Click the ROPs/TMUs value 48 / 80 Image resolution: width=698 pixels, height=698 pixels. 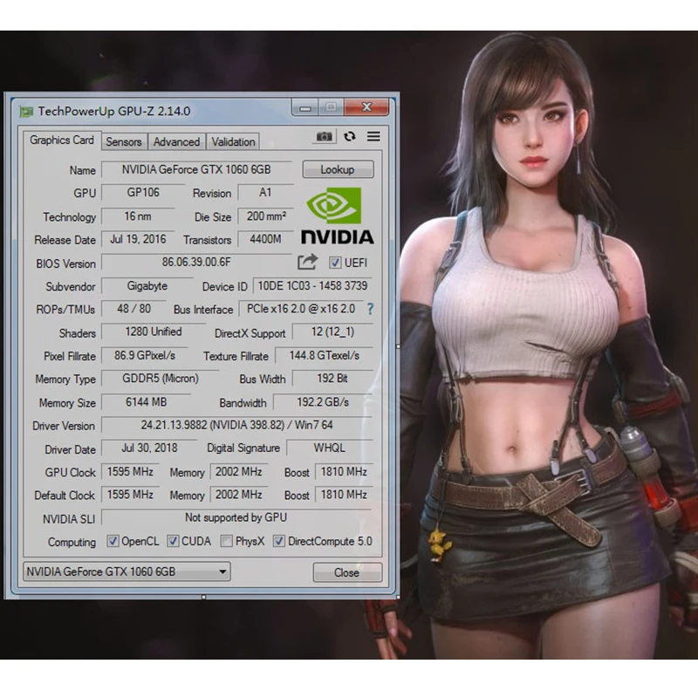pos(133,309)
